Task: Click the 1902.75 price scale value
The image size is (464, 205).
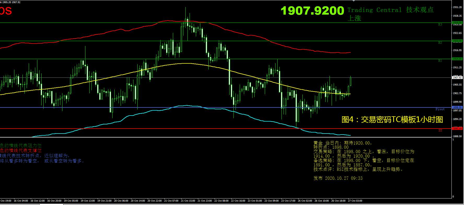Action: pyautogui.click(x=457, y=93)
